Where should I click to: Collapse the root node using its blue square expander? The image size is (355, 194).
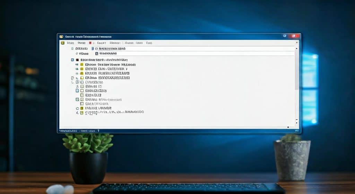(x=72, y=60)
